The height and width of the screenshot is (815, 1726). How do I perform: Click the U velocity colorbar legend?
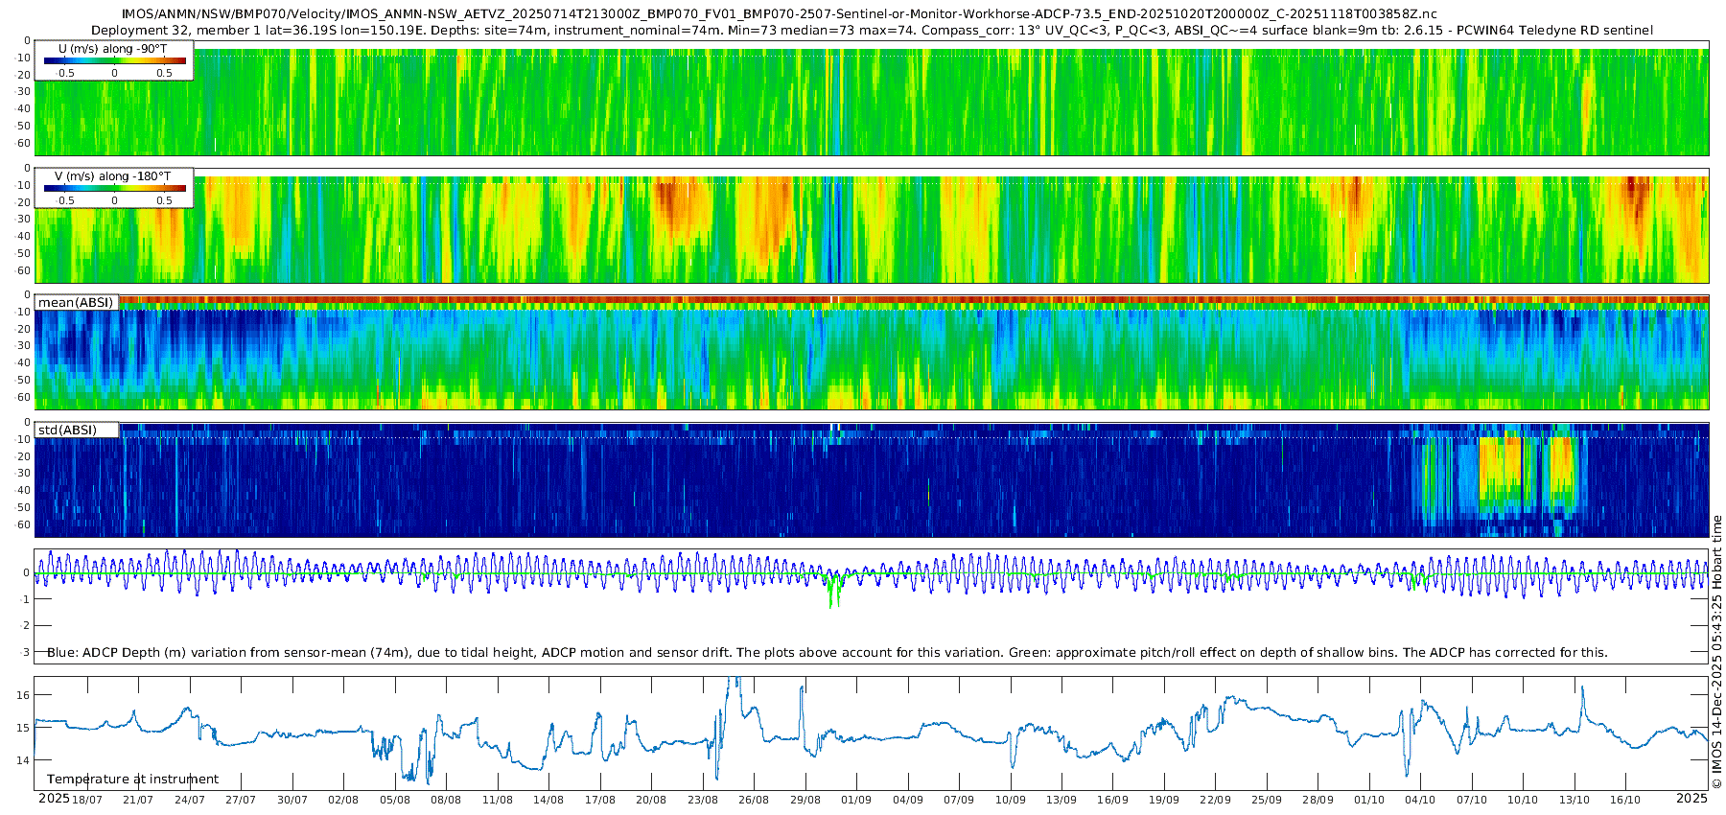(x=114, y=60)
